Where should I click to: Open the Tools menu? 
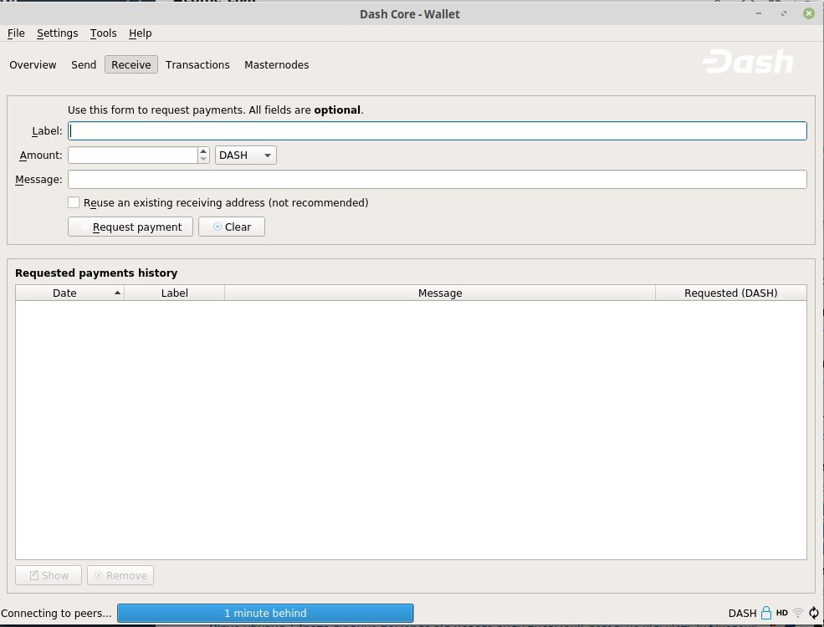[x=103, y=33]
